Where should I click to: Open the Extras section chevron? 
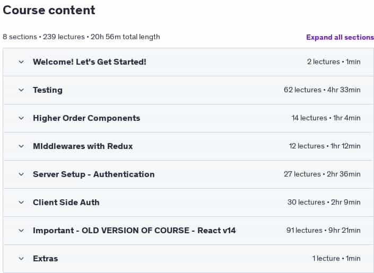[x=21, y=259]
